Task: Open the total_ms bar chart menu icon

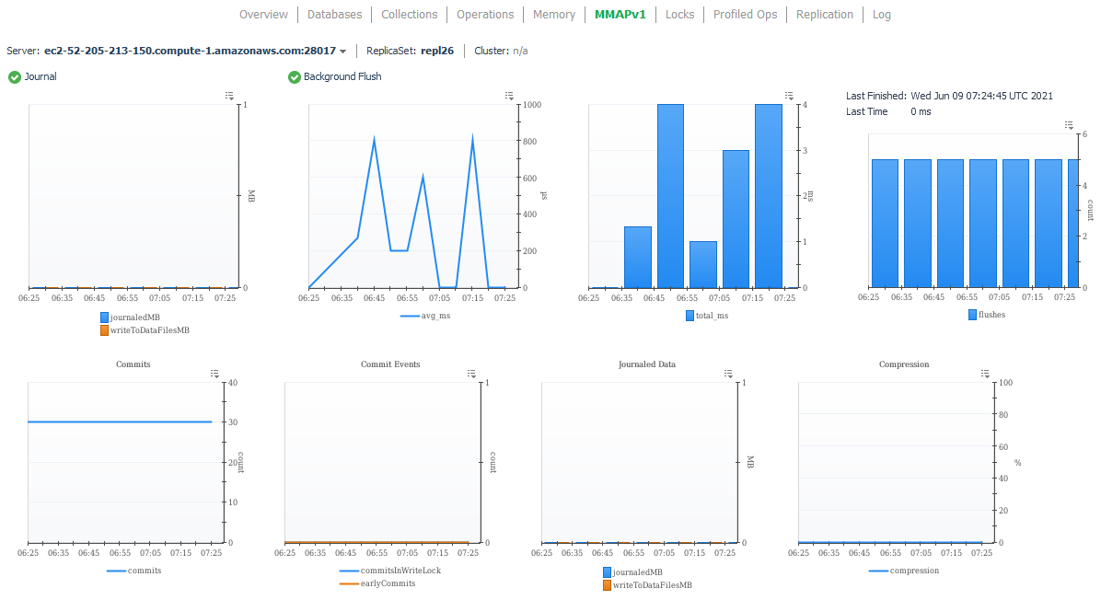Action: (789, 96)
